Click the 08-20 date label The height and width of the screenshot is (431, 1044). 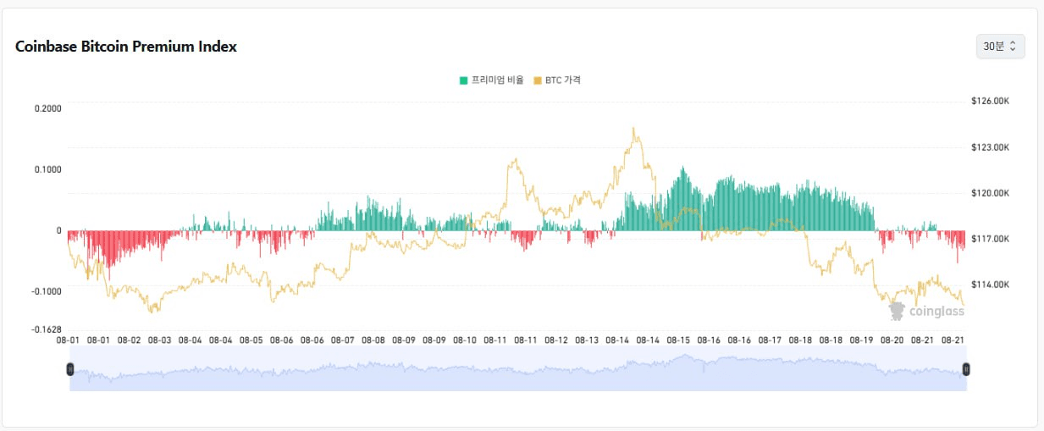(x=892, y=340)
